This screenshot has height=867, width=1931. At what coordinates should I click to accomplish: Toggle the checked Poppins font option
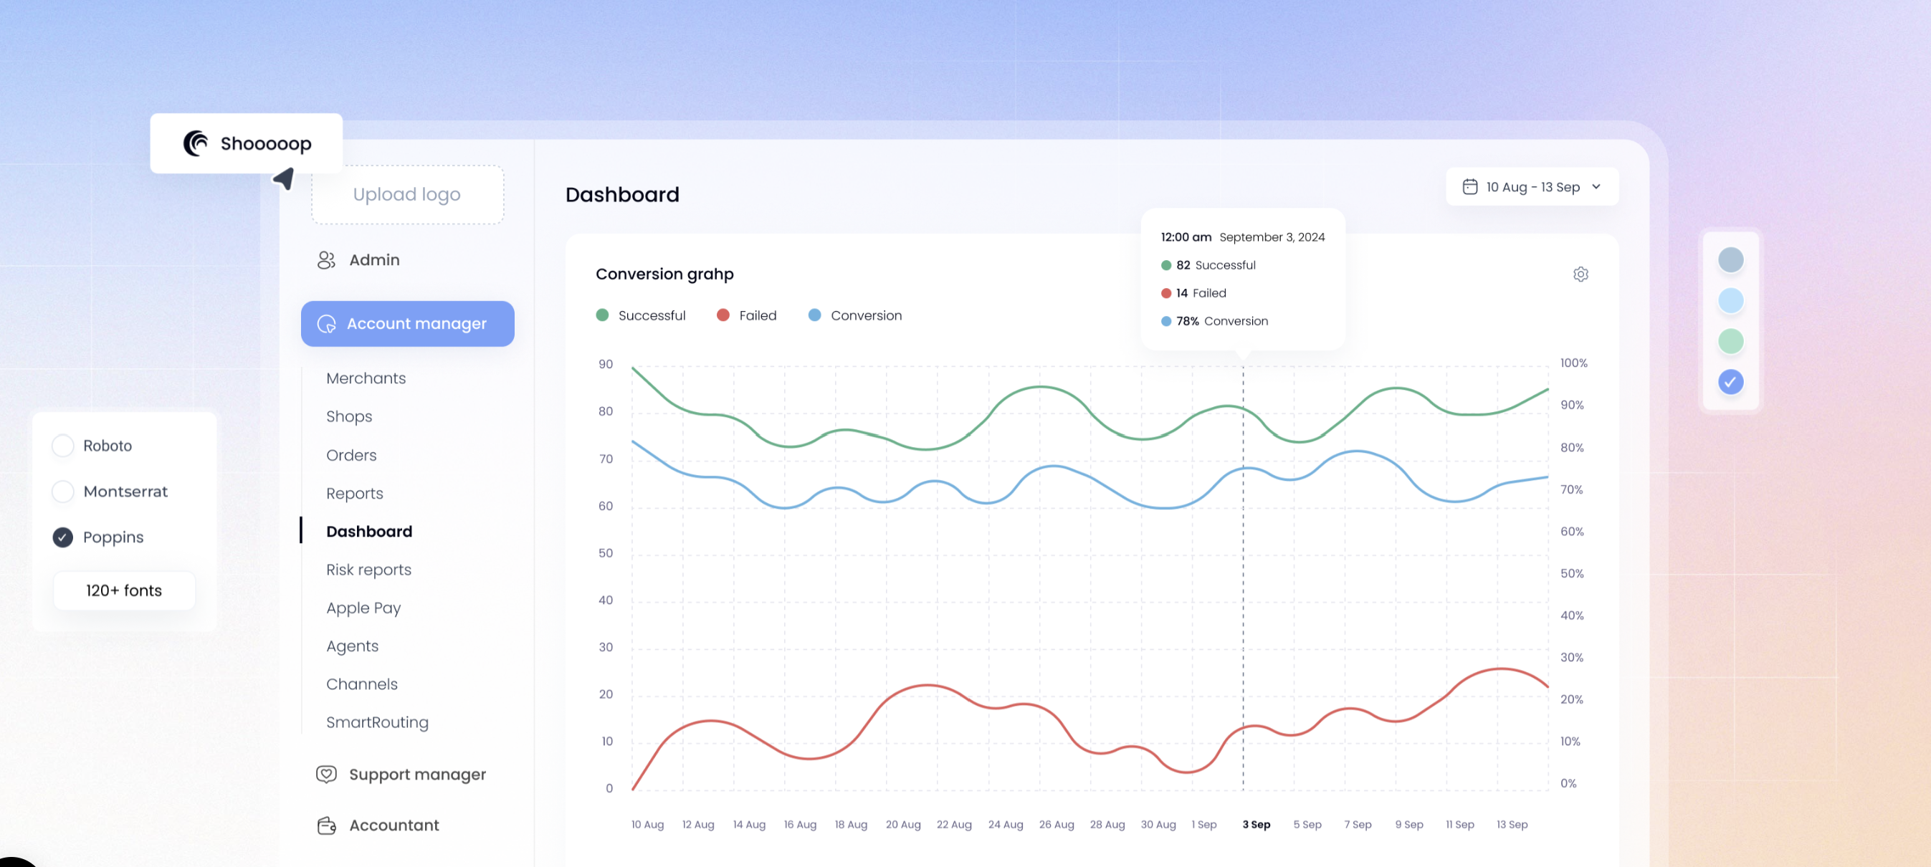(63, 537)
